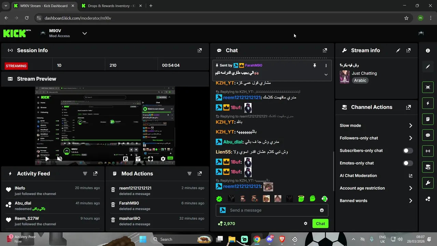The height and width of the screenshot is (246, 437).
Task: Filter the Mod Actions list
Action: (189, 174)
